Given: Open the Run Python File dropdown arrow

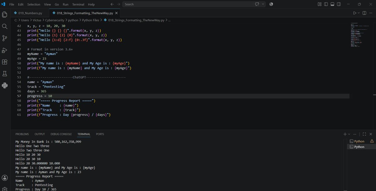Looking at the screenshot, I should point(359,13).
